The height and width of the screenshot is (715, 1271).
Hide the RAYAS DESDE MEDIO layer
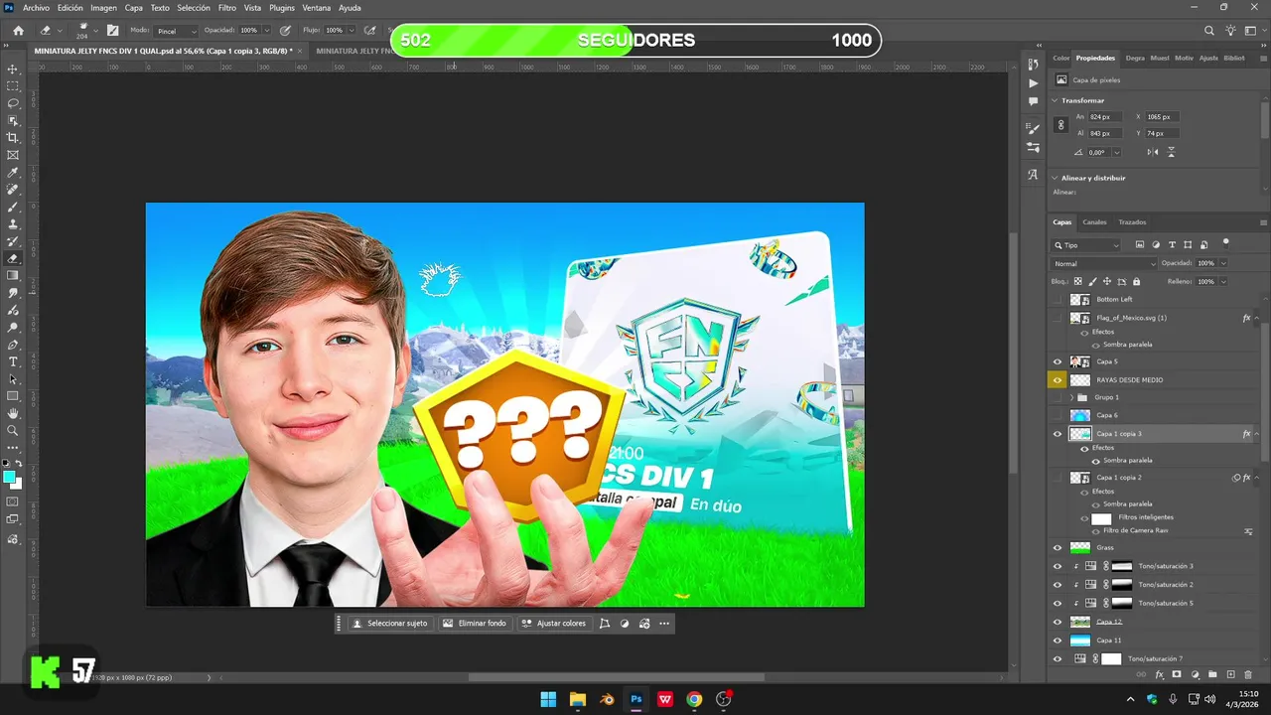1058,379
